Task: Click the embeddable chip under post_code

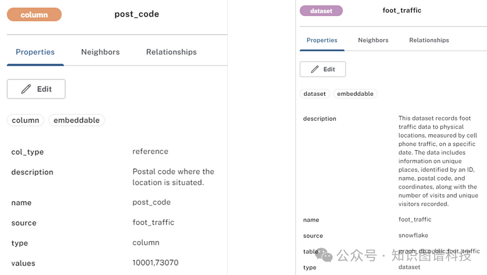Action: [x=77, y=120]
